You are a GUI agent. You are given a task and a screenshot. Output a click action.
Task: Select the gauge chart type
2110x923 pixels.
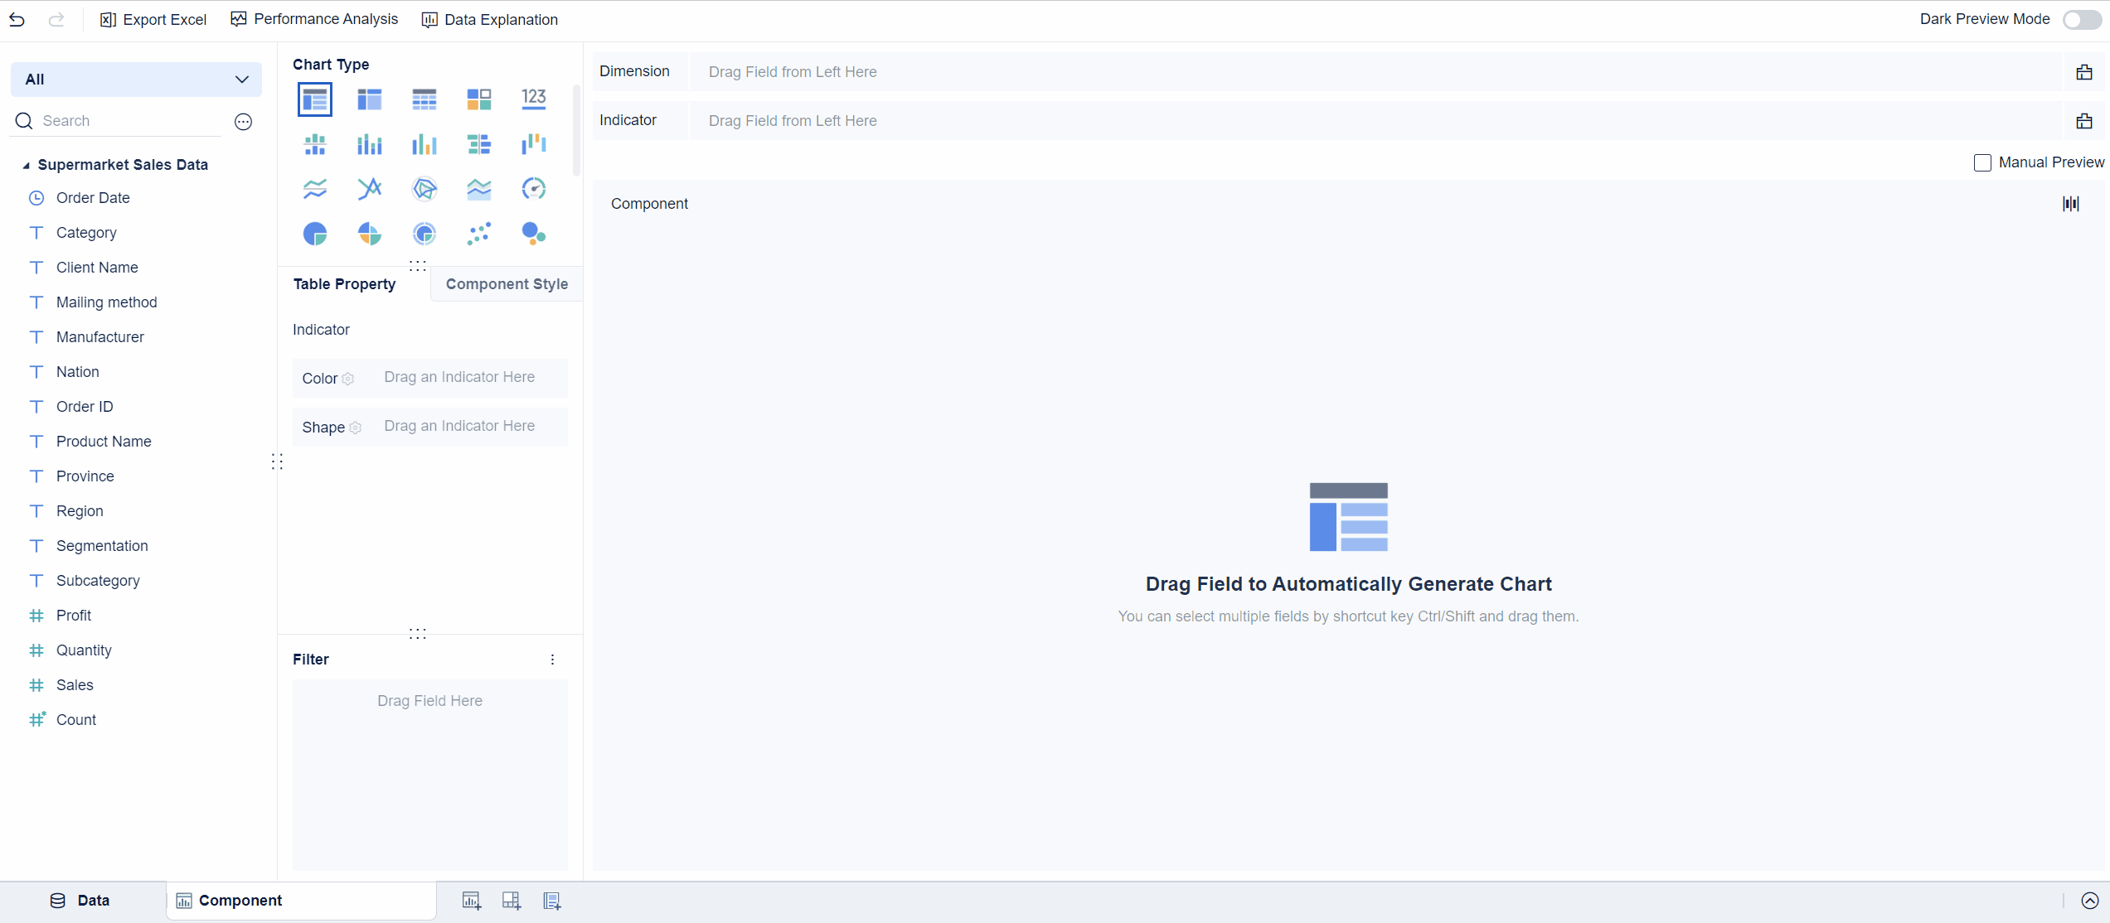pos(535,188)
